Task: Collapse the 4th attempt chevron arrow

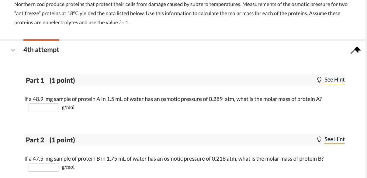Action: tap(13, 50)
